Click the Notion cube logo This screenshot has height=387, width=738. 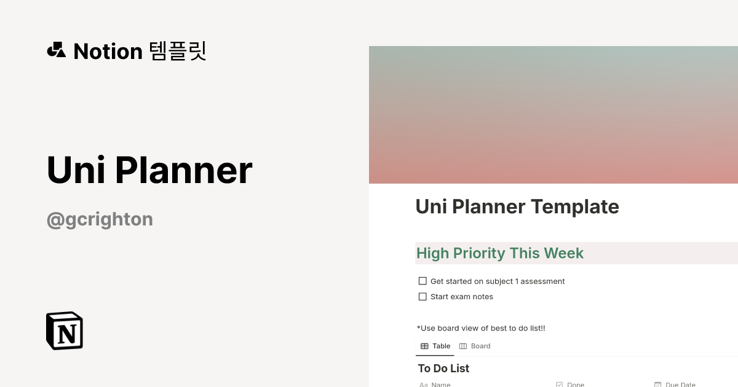65,330
